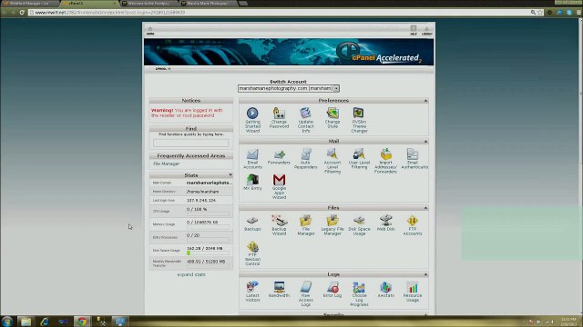This screenshot has height=327, width=583.
Task: Open Disk Space Usage icon
Action: (359, 221)
